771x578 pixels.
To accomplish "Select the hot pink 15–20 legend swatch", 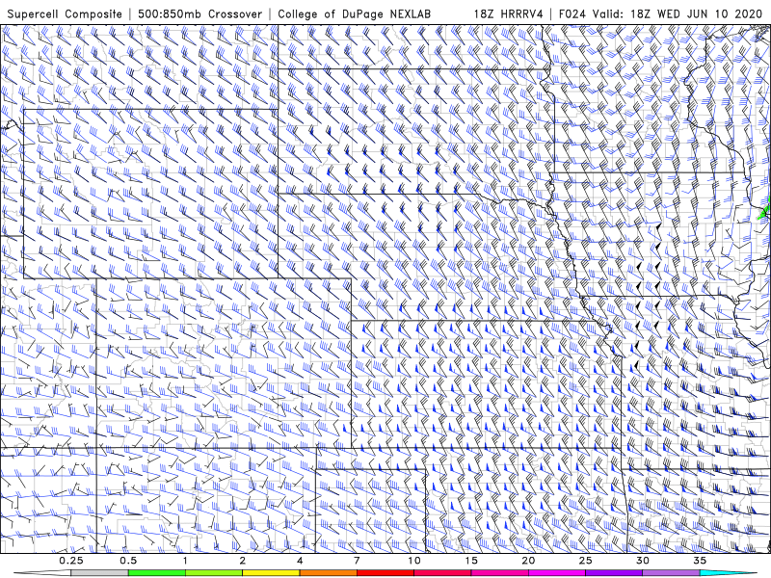I will pos(499,573).
